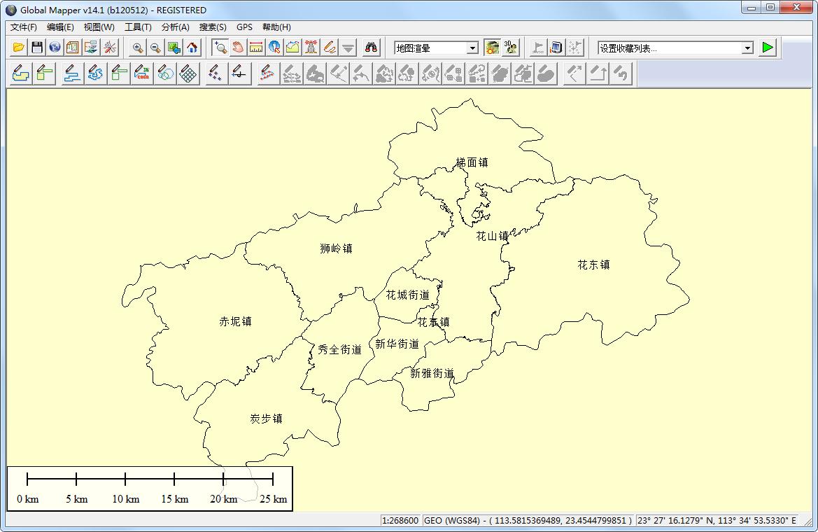Click the Create Area Feature tool
Viewport: 818px width, 532px height.
pyautogui.click(x=20, y=73)
